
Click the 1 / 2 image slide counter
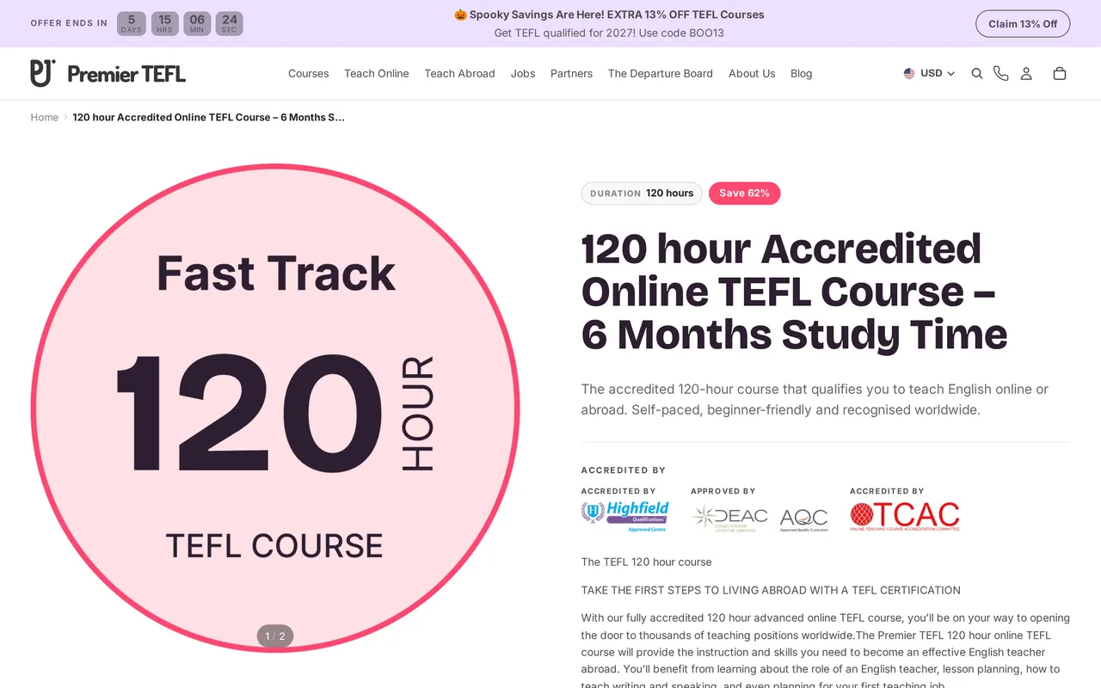tap(275, 636)
